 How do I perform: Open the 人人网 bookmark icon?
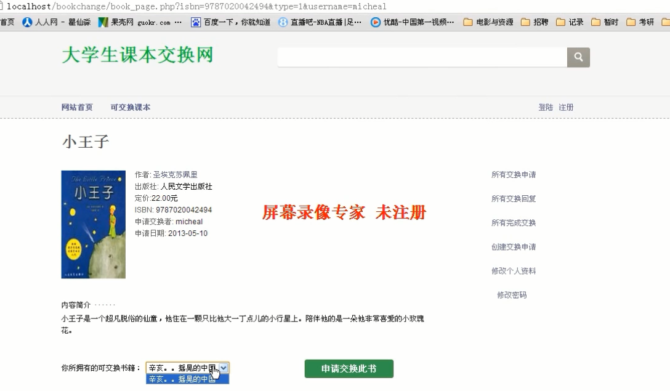click(27, 22)
